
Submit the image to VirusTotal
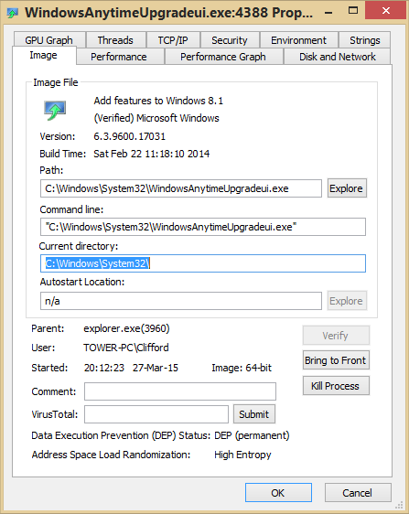click(254, 414)
